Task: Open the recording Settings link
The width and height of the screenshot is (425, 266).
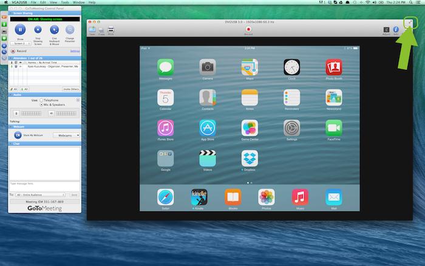Action: [x=75, y=51]
